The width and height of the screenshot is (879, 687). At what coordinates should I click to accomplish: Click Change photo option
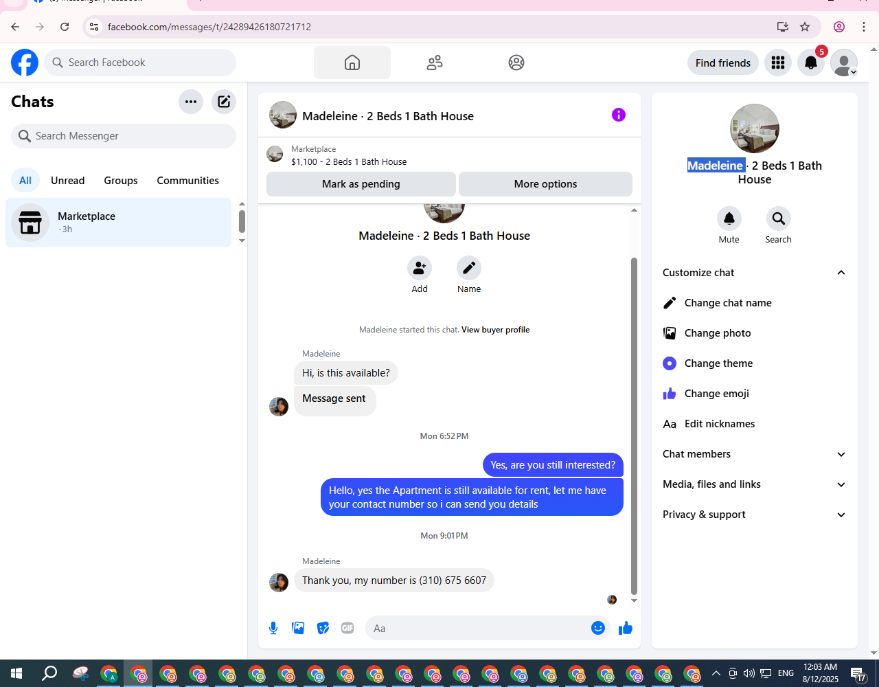pyautogui.click(x=754, y=333)
